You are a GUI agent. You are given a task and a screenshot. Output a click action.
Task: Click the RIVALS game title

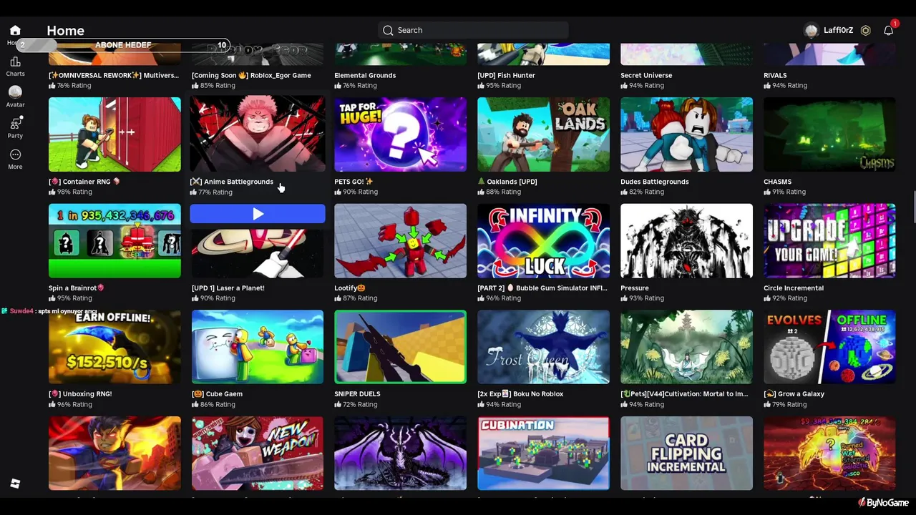tap(775, 75)
